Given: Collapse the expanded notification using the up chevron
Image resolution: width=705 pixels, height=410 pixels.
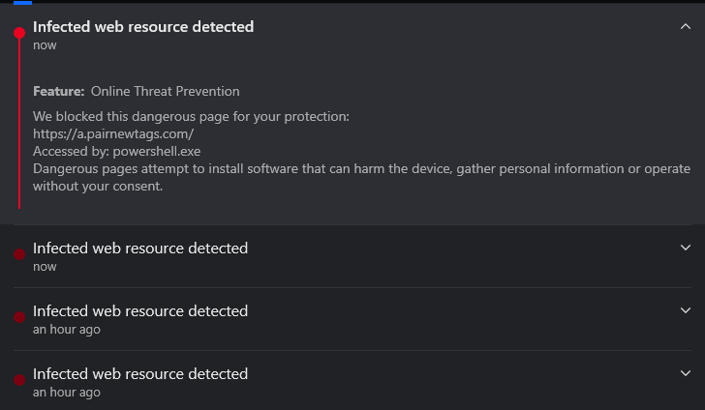Looking at the screenshot, I should [686, 27].
